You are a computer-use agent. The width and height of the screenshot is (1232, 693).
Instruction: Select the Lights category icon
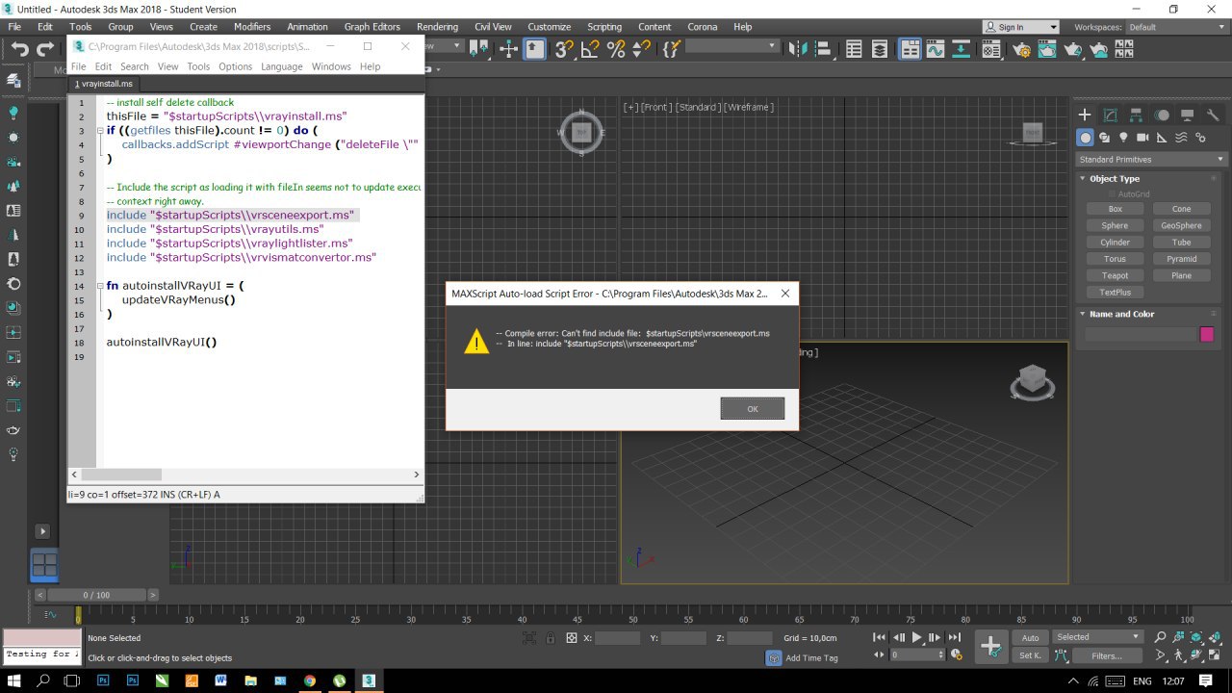point(1122,138)
